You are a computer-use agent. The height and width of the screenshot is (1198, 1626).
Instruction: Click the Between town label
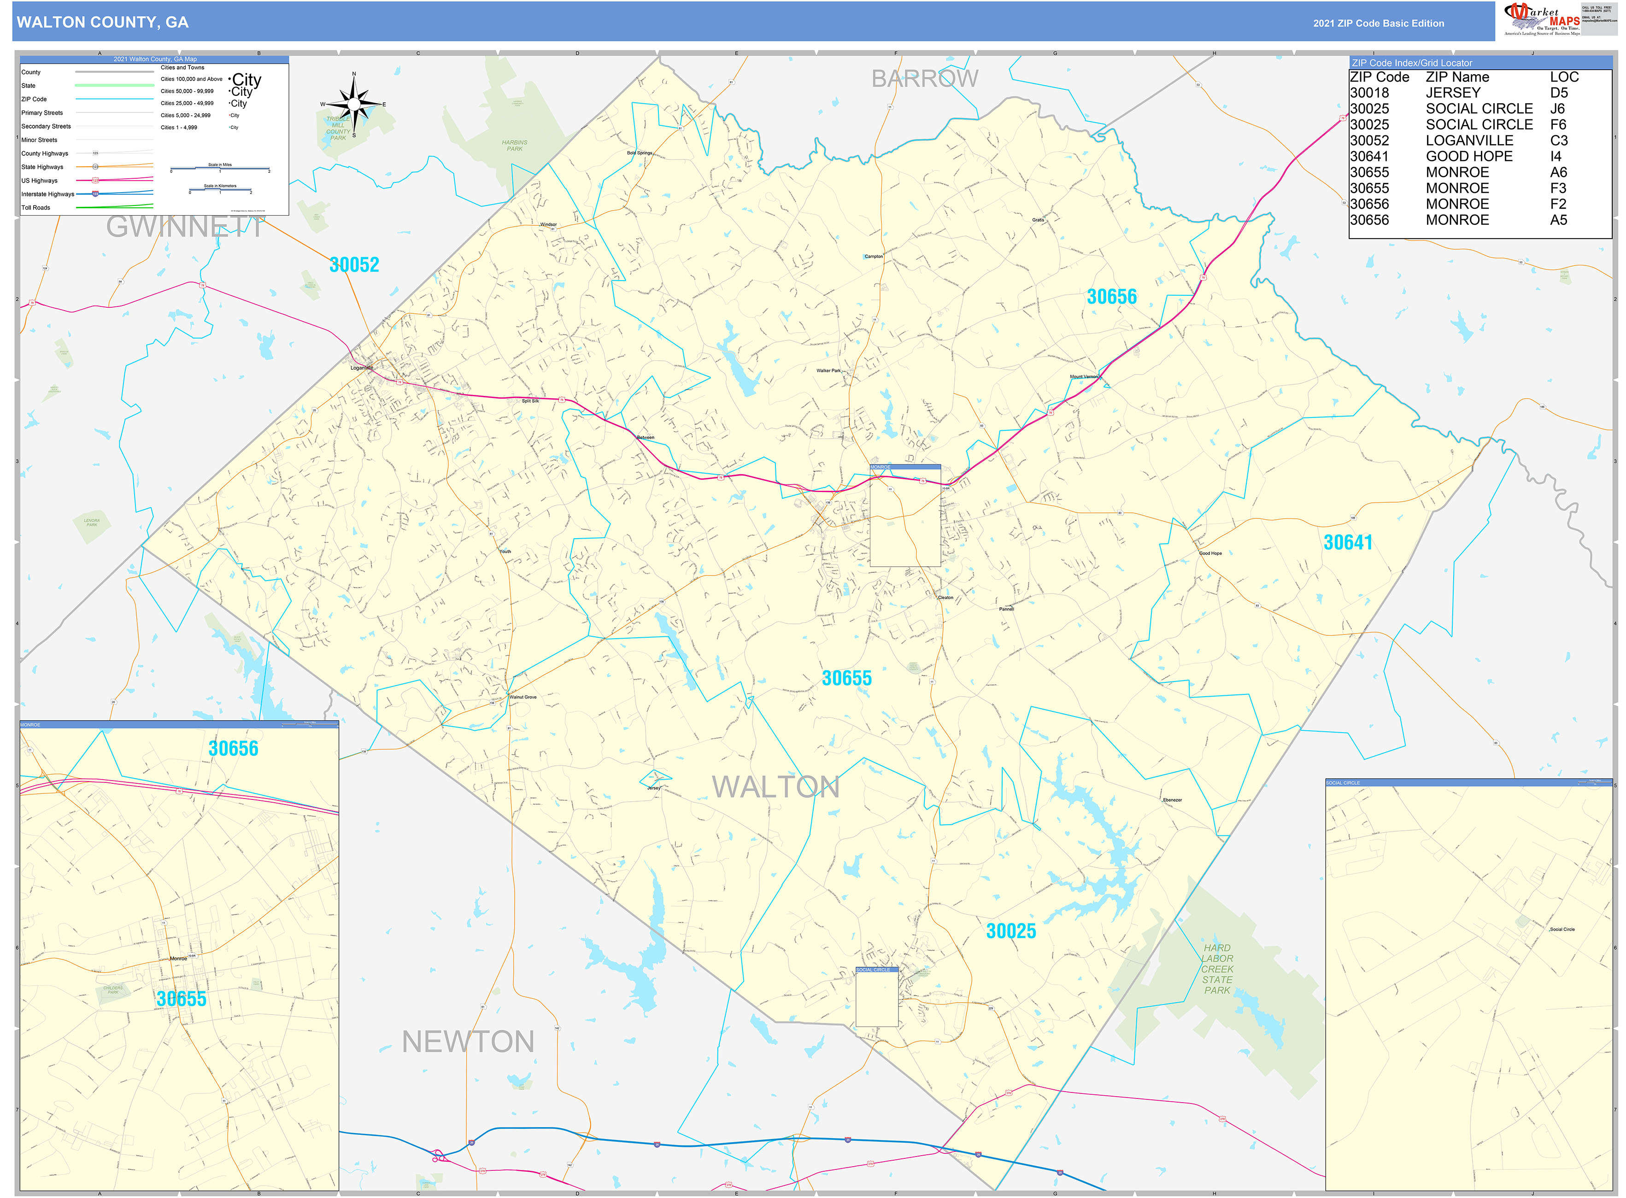pos(646,437)
